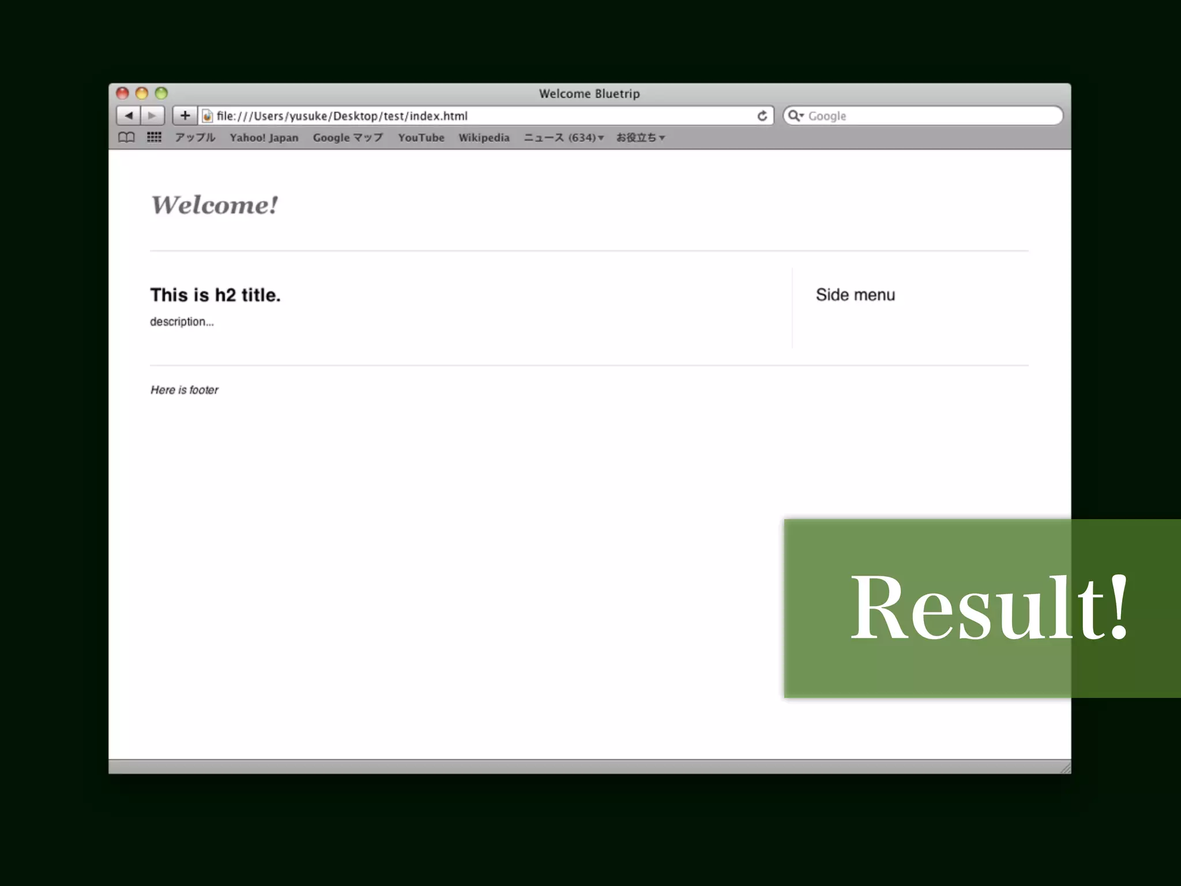Click the search magnifier icon
1181x886 pixels.
pyautogui.click(x=795, y=116)
